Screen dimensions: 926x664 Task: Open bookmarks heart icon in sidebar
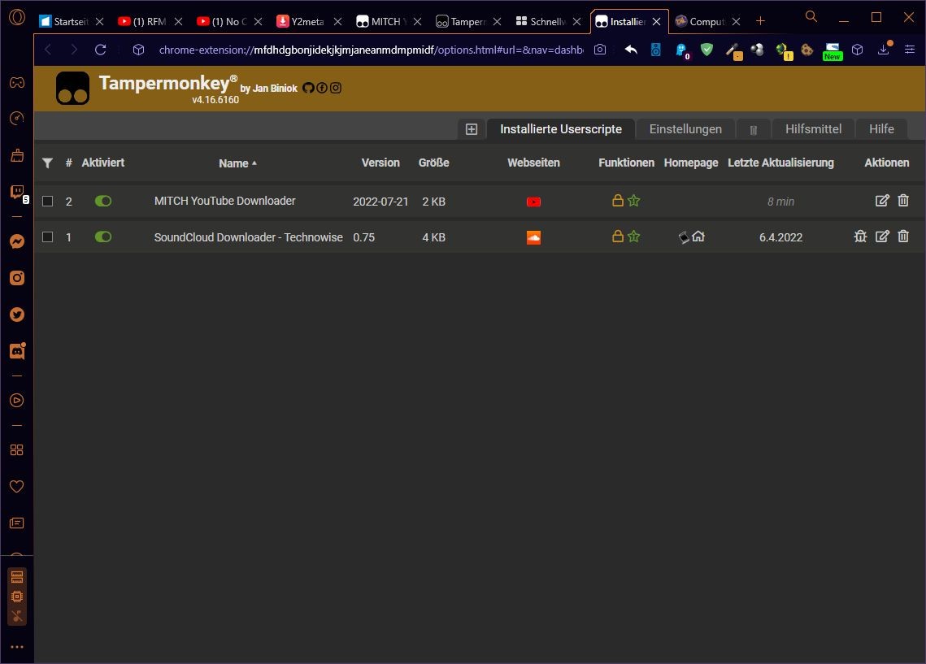[x=17, y=486]
